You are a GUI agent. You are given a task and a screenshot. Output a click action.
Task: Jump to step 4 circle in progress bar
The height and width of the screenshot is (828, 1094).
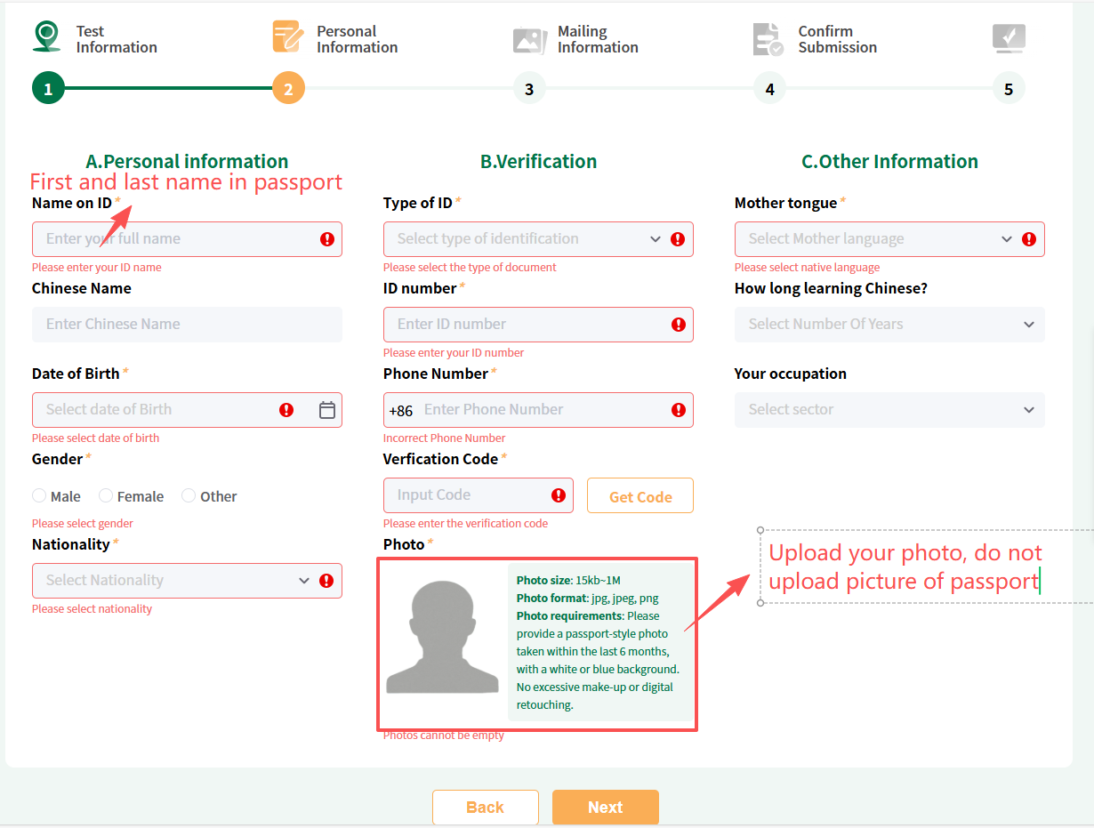pos(769,89)
